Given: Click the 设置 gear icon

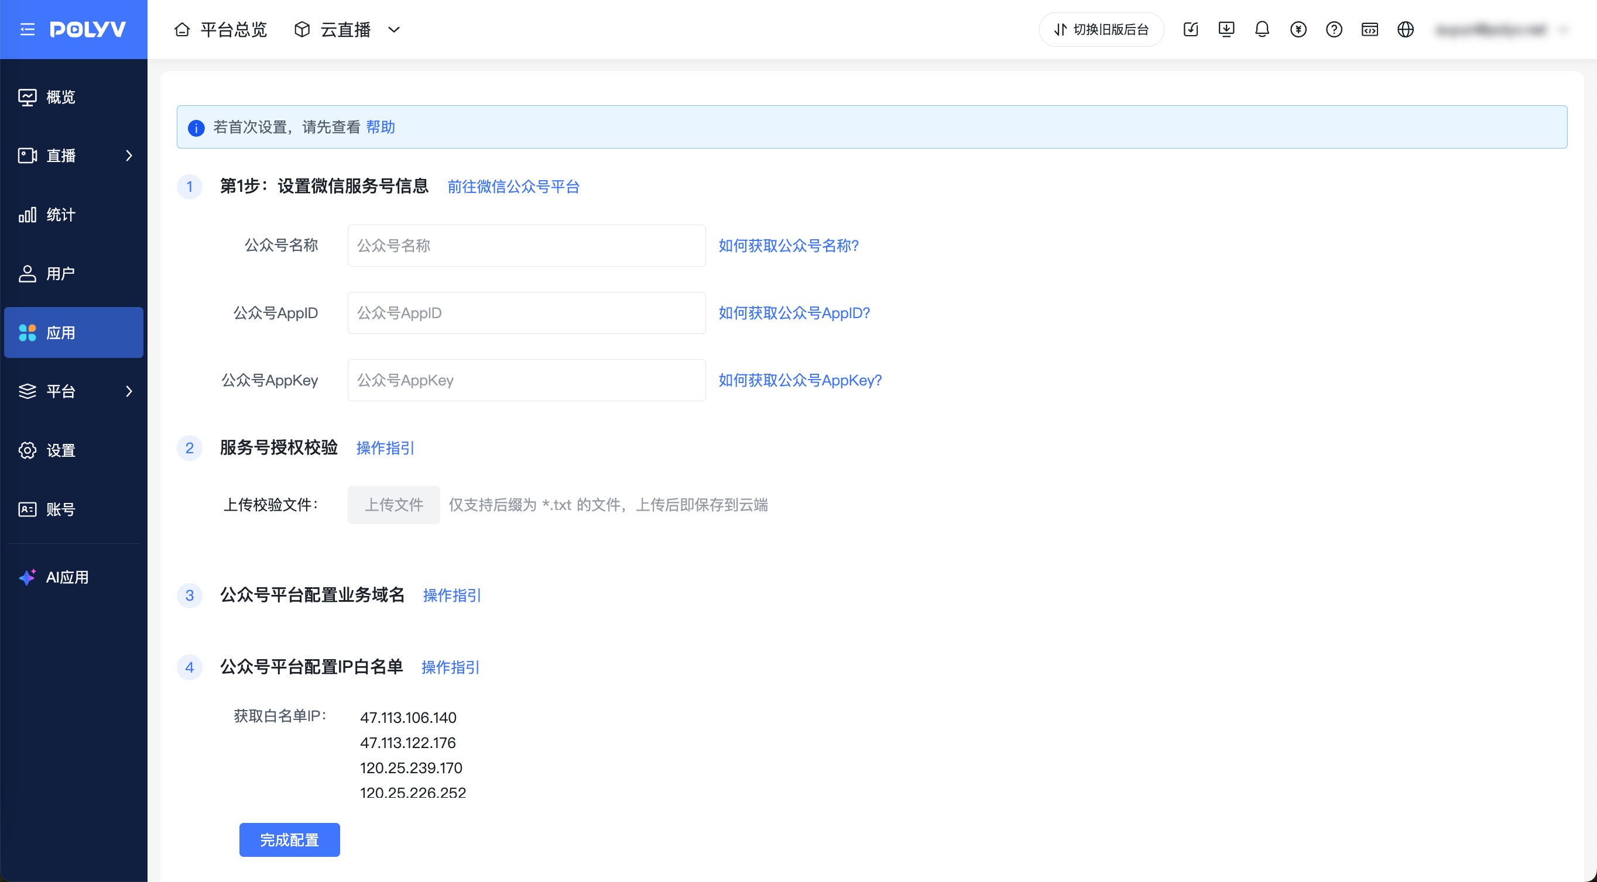Looking at the screenshot, I should point(28,450).
